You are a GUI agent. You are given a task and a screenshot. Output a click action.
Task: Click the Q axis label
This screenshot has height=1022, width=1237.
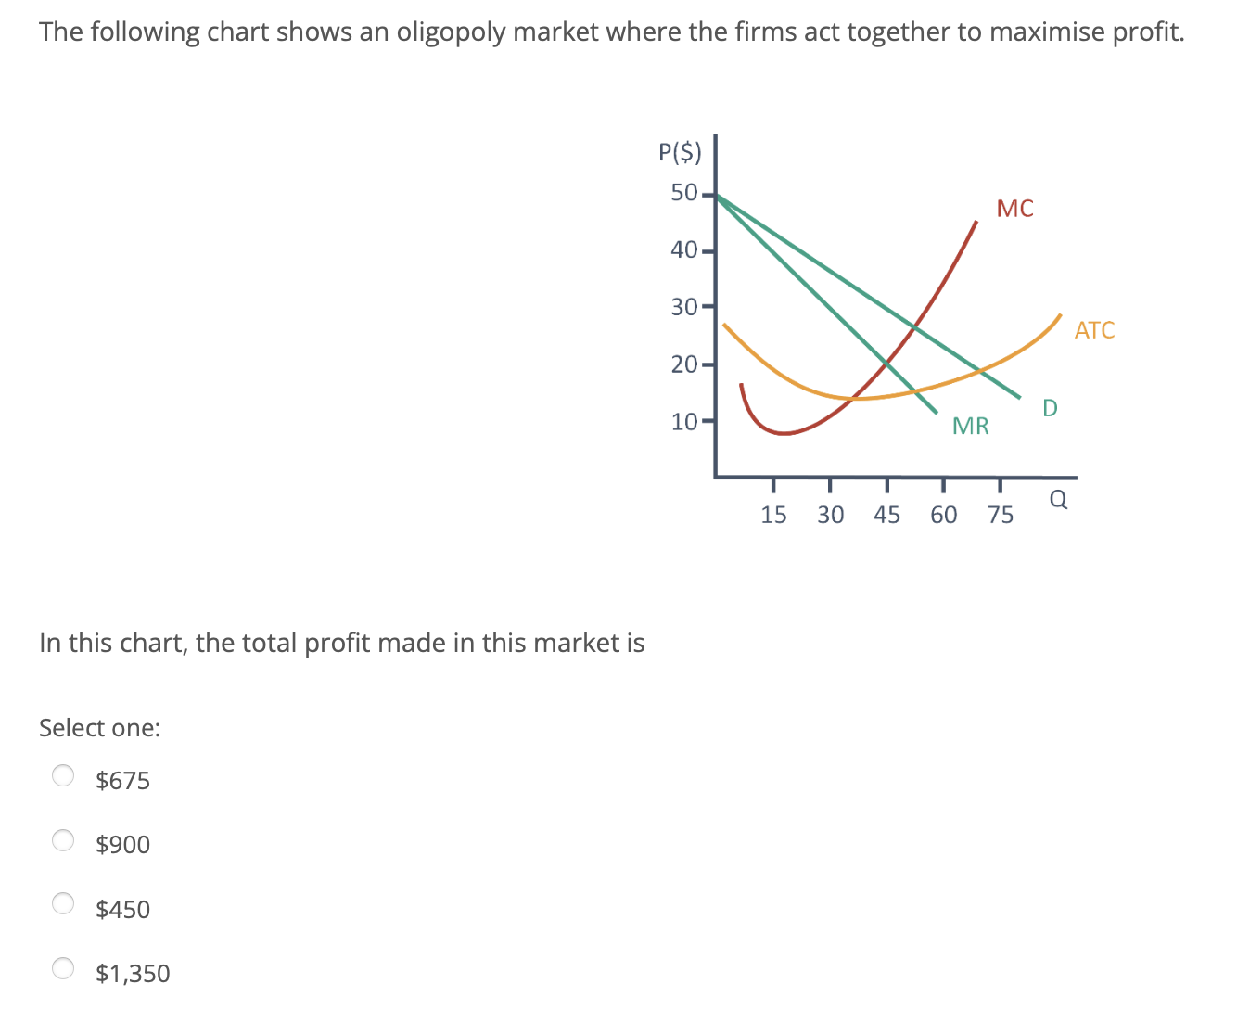[x=1058, y=498]
